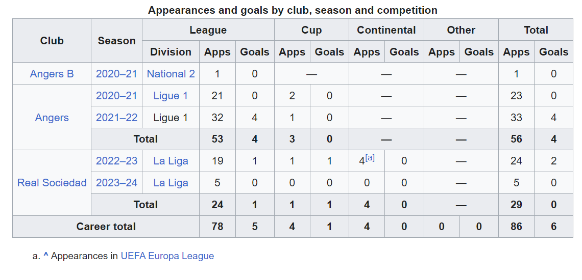582x280 pixels.
Task: Select the non-linked Ligue 1 2021–22 cell
Action: 171,118
